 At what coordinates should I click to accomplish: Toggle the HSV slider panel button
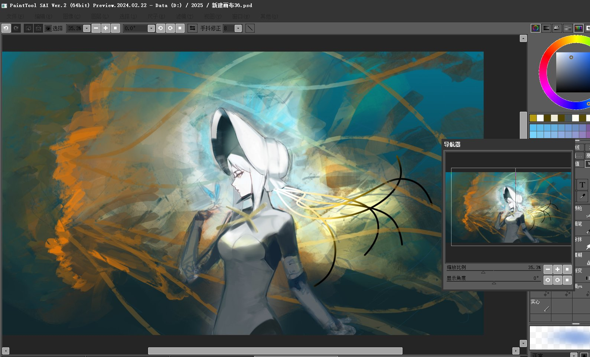point(557,28)
